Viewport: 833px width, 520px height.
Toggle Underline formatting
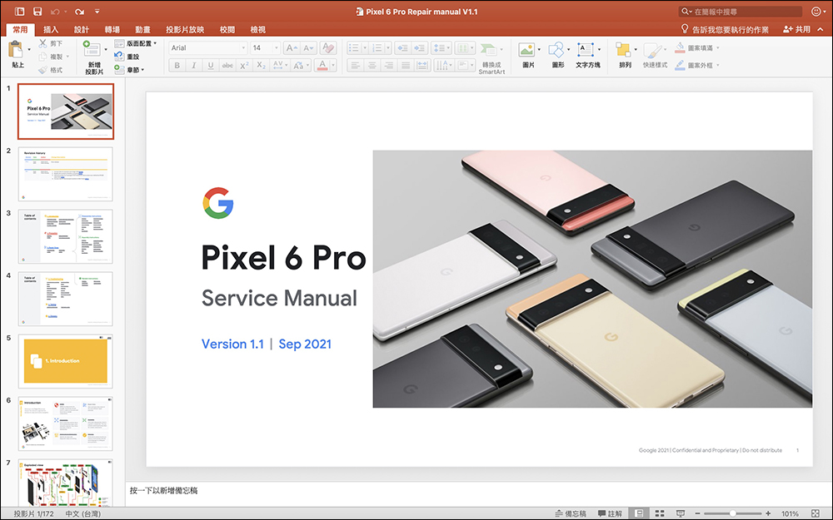click(x=211, y=65)
